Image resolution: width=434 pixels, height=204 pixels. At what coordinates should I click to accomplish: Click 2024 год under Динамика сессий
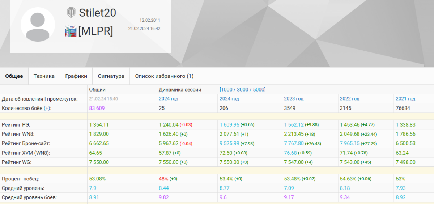[x=169, y=99]
